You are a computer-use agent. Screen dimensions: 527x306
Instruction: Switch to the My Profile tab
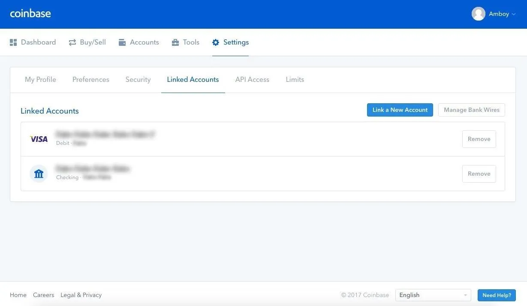click(x=40, y=80)
